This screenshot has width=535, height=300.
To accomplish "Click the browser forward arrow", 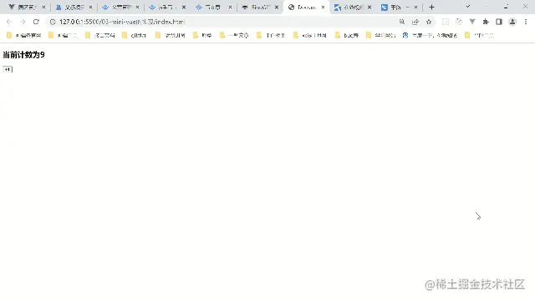I will point(23,22).
